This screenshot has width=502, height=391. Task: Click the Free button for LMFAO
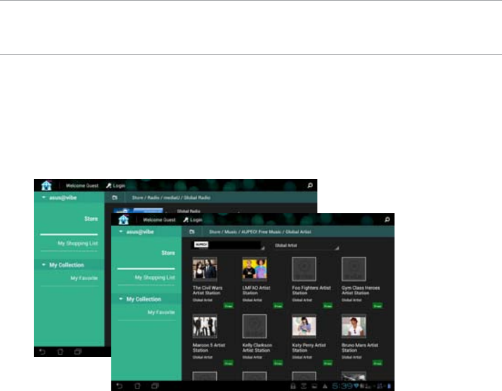278,306
